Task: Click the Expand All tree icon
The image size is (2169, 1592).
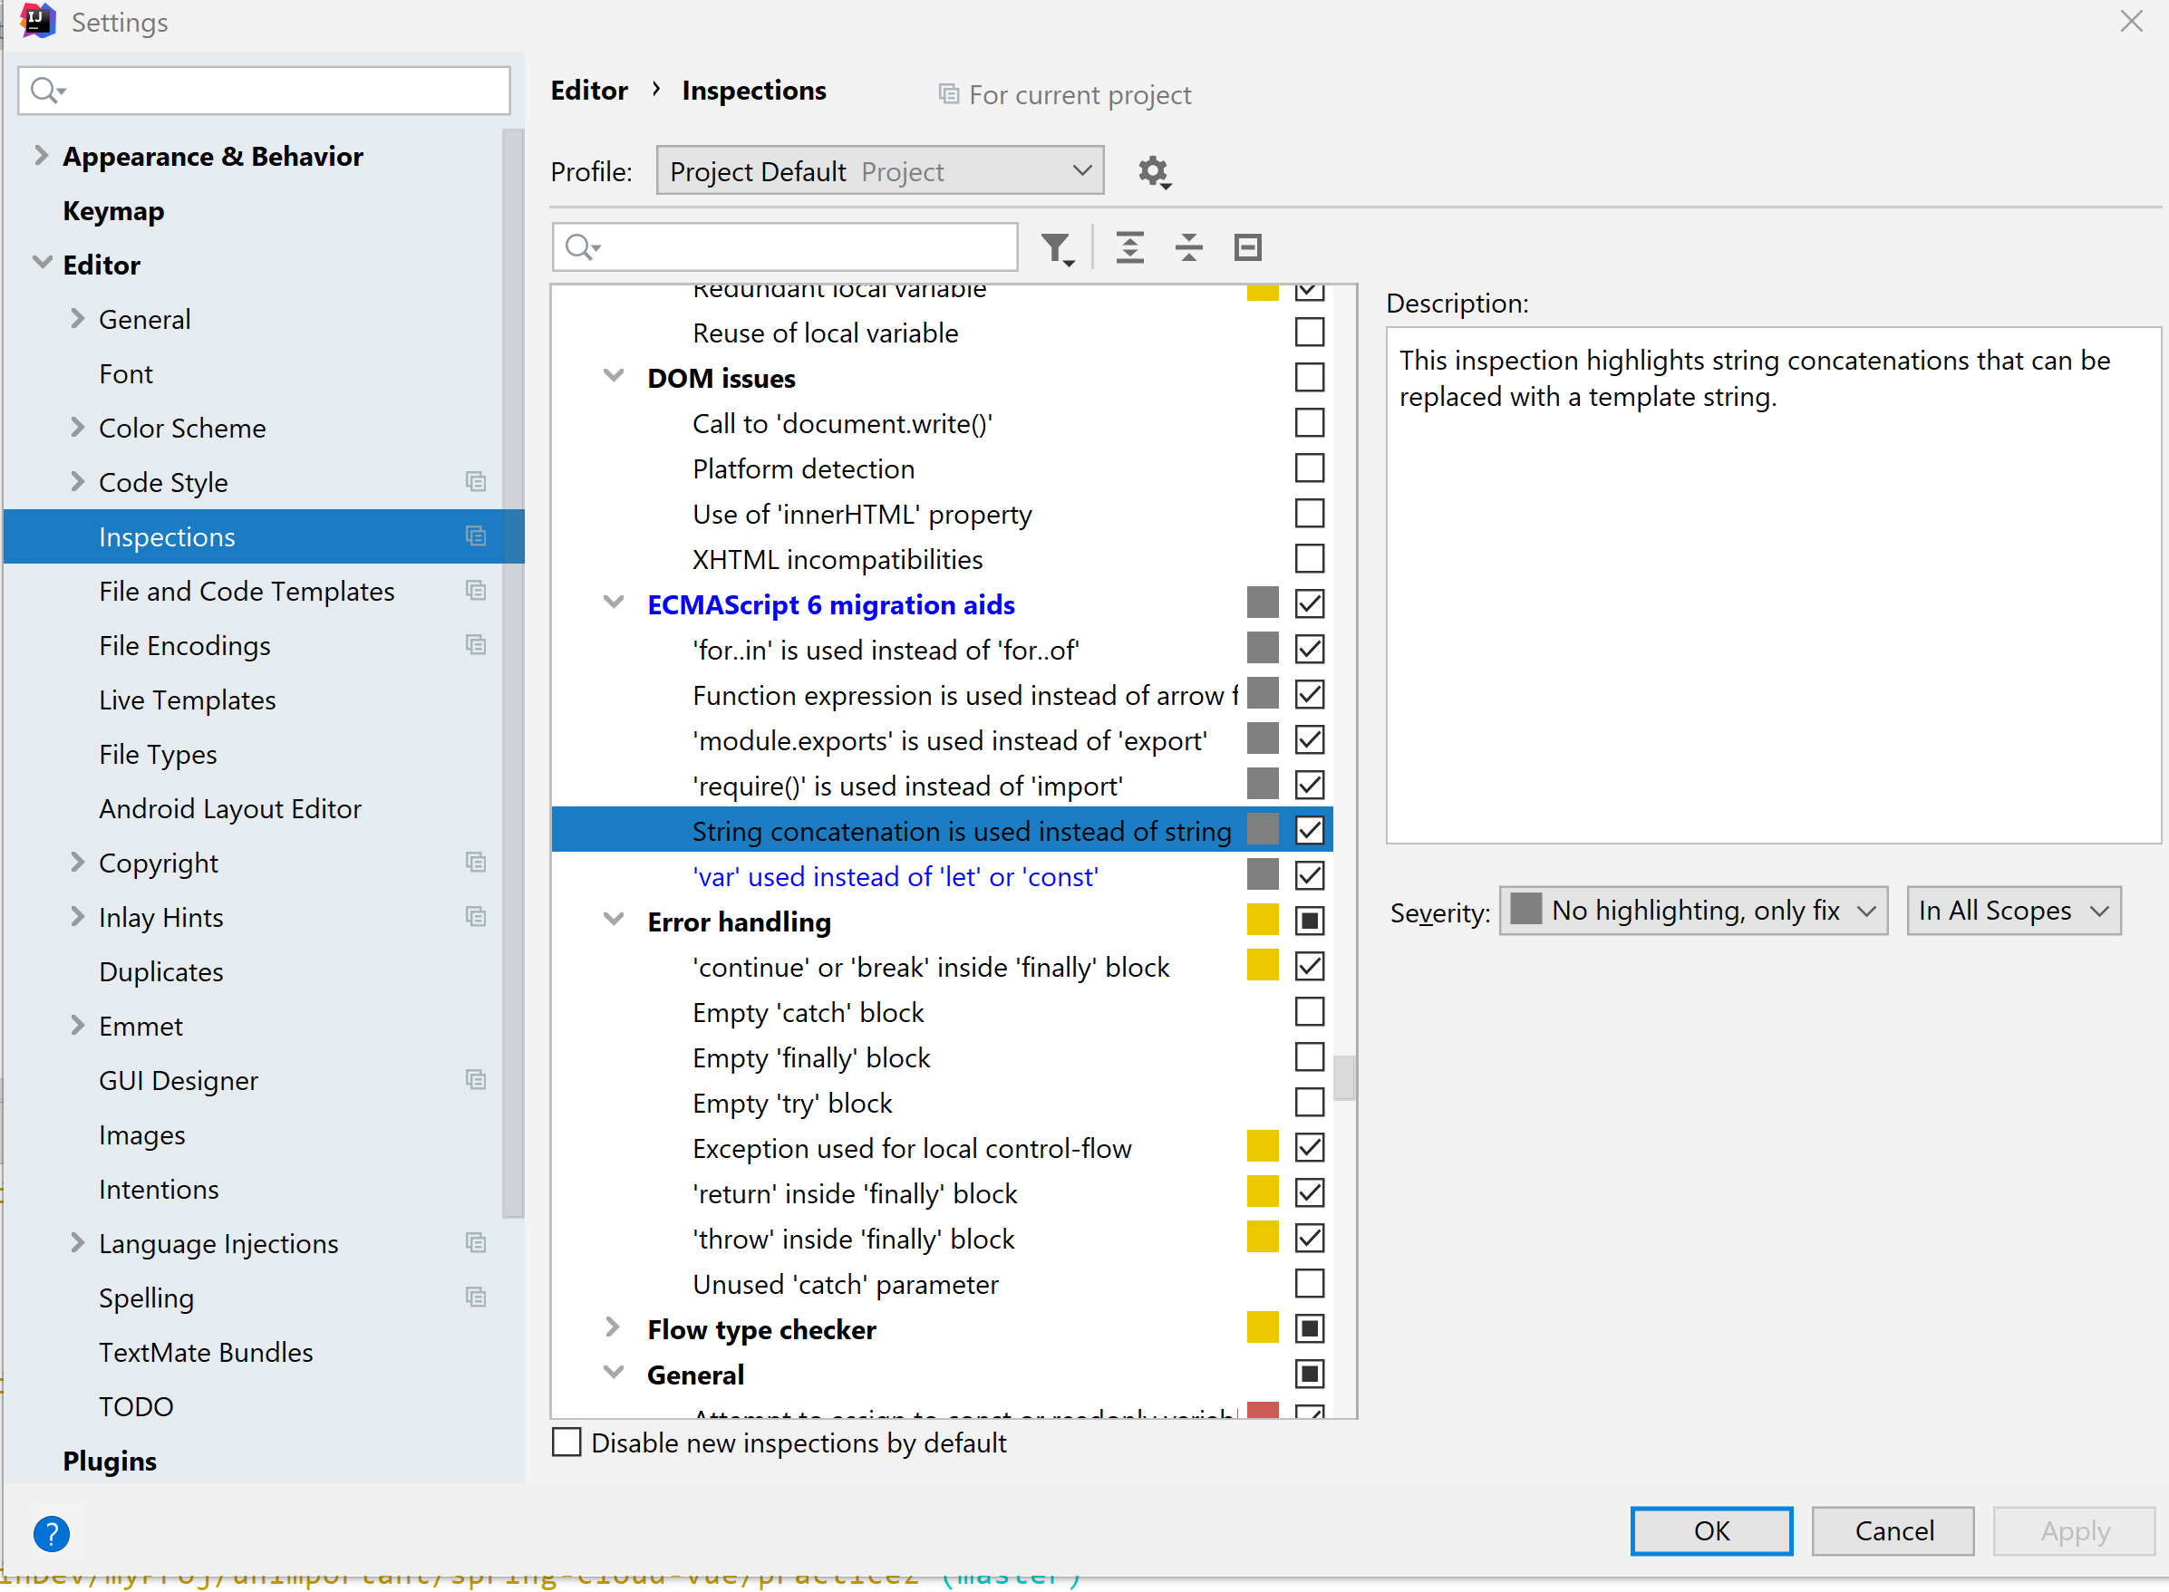Action: pos(1129,247)
